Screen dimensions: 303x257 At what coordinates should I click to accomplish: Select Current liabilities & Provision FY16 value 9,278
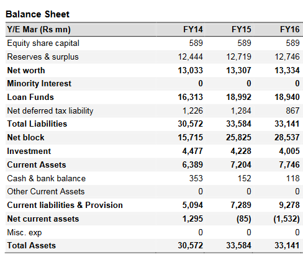coord(289,205)
